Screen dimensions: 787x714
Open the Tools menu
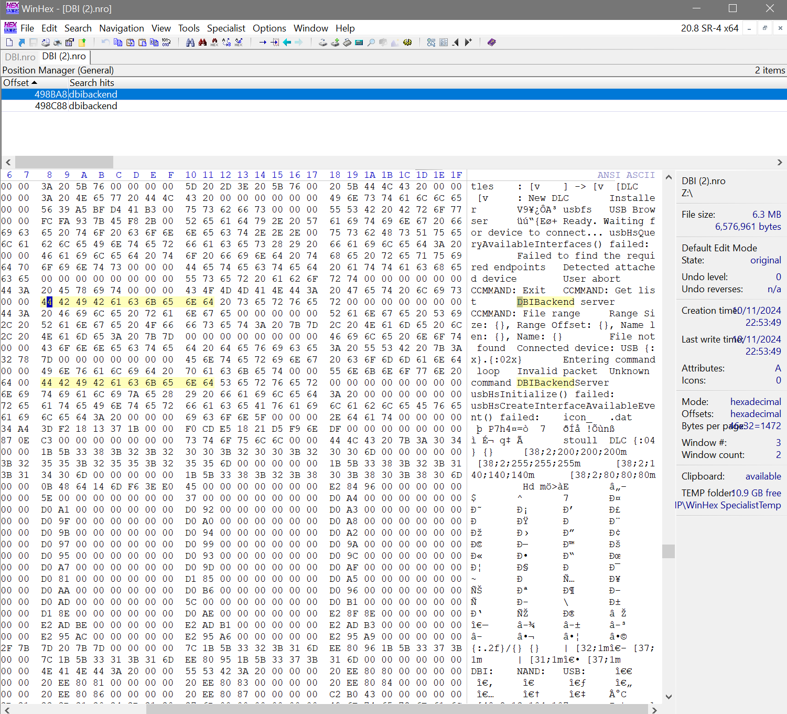click(189, 28)
